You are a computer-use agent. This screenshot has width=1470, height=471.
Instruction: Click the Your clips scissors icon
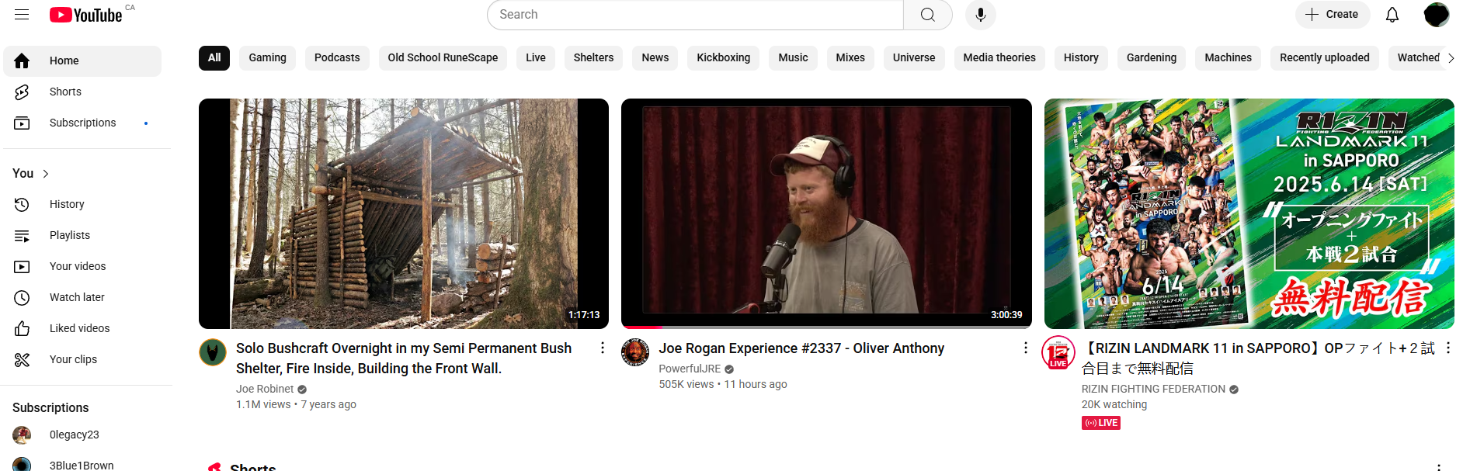pyautogui.click(x=22, y=359)
